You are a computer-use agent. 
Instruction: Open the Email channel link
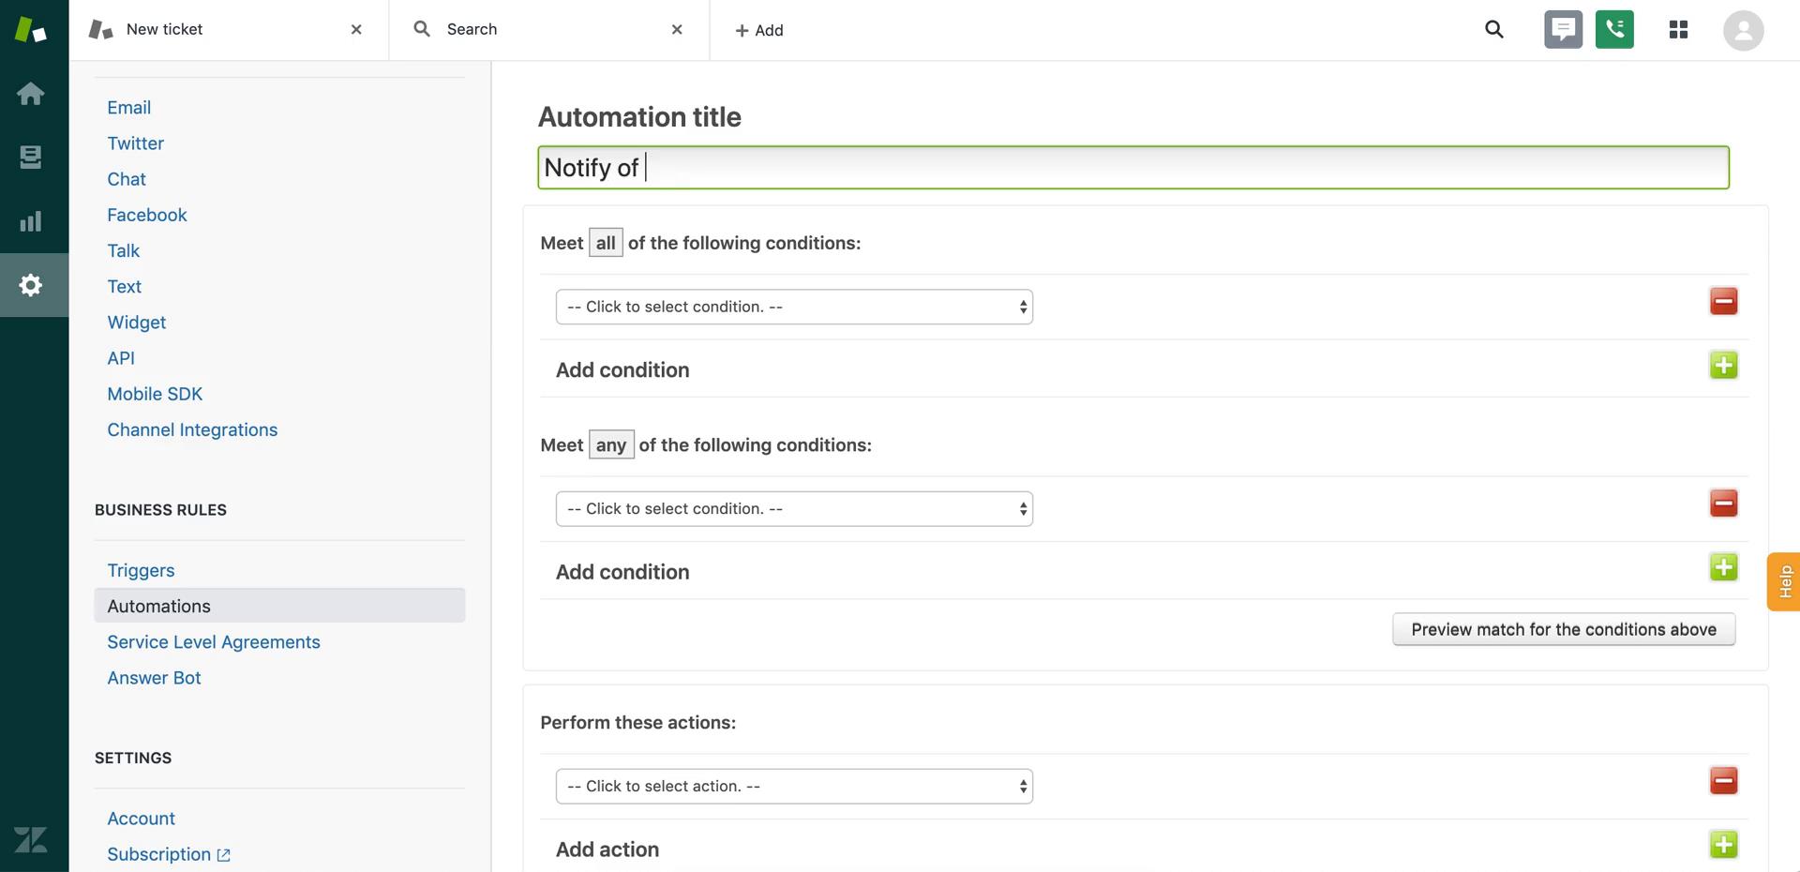[128, 108]
